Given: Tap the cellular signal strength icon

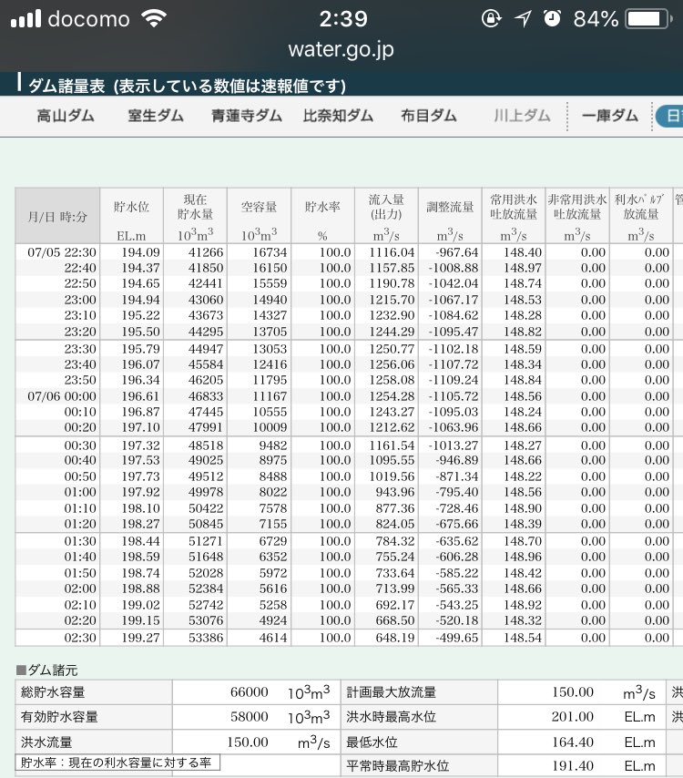Looking at the screenshot, I should (25, 19).
